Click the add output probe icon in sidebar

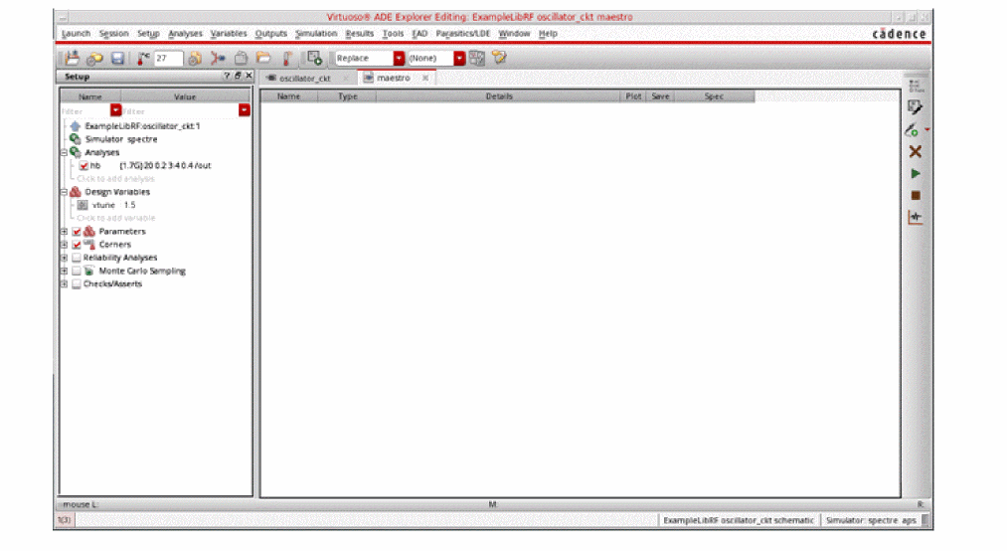[912, 129]
